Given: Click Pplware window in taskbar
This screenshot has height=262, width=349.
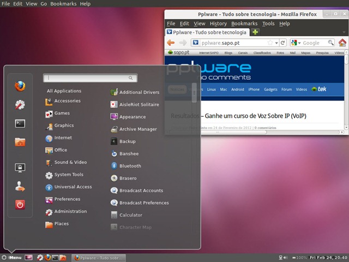Looking at the screenshot, I should pos(99,258).
